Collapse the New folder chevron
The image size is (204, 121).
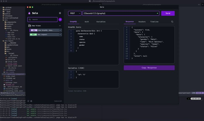pos(60,26)
